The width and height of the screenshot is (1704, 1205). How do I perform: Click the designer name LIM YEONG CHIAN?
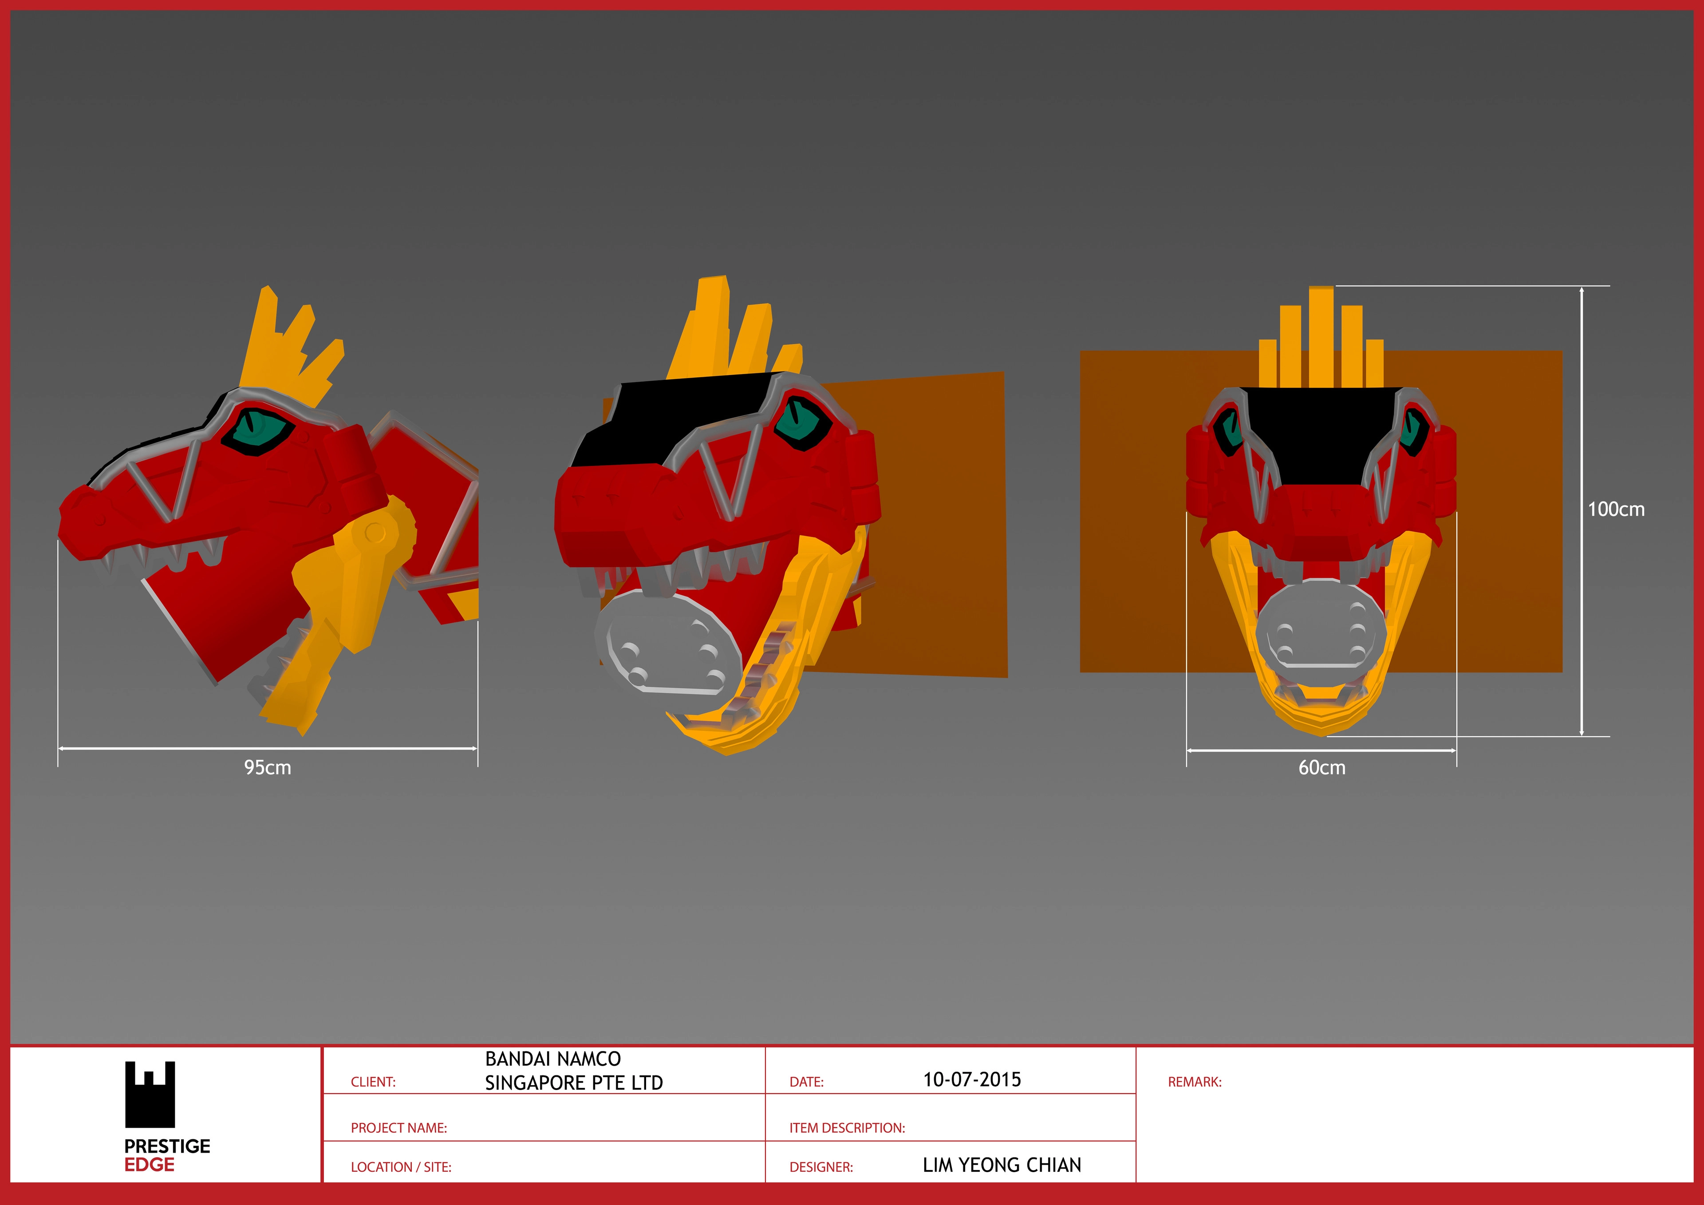(x=1001, y=1165)
